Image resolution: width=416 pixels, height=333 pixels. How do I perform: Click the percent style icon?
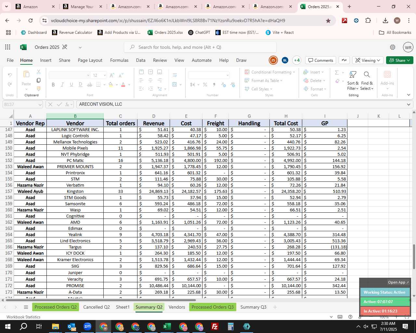(205, 85)
